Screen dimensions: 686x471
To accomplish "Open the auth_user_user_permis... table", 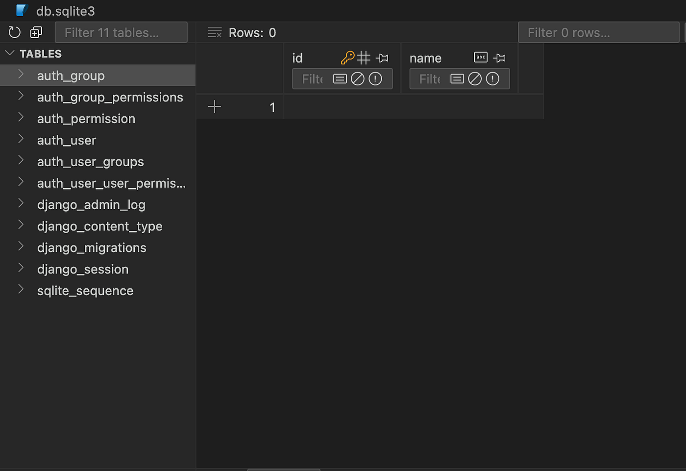I will click(x=98, y=183).
